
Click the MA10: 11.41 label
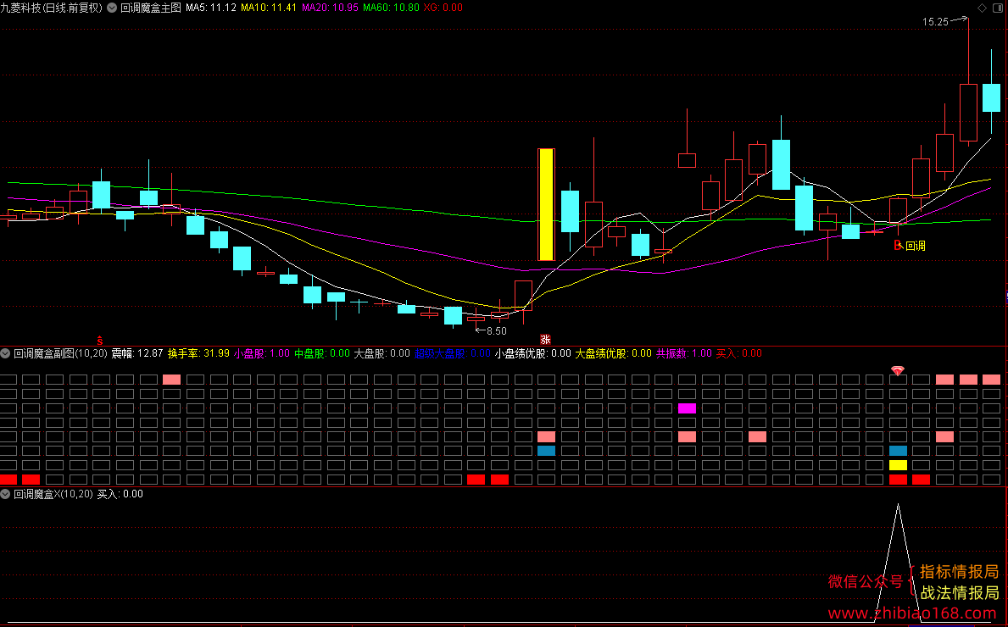click(x=269, y=8)
